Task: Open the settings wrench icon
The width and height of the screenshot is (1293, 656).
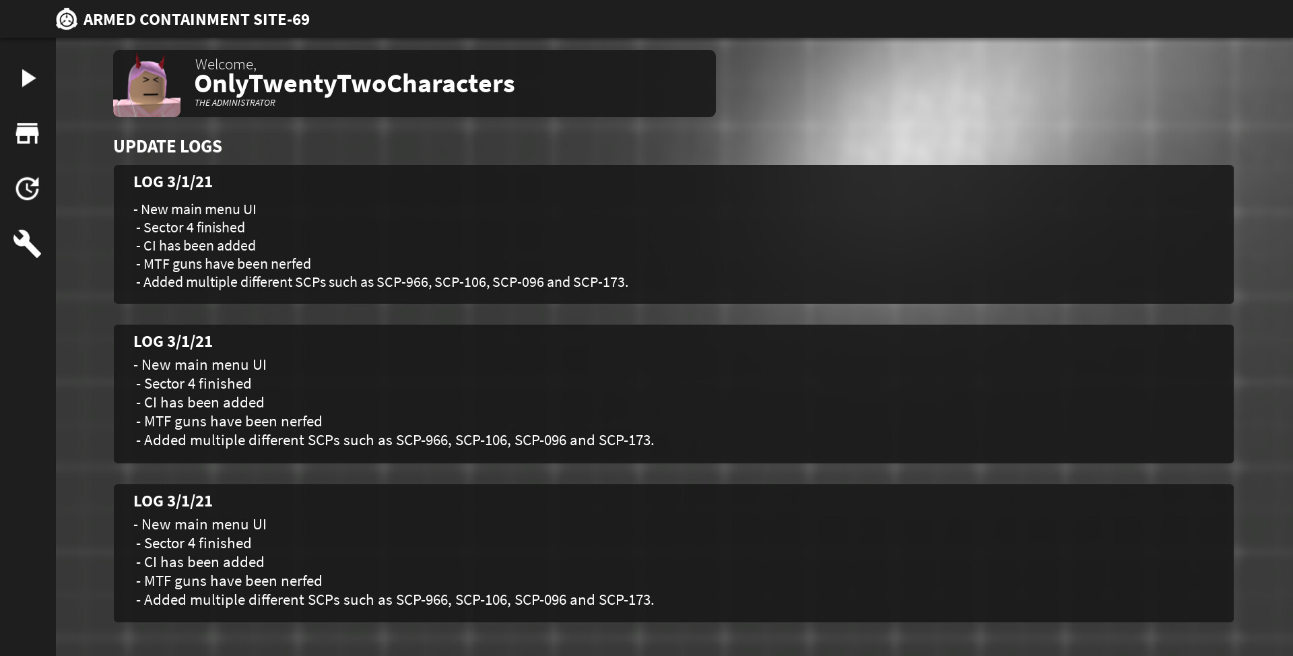Action: coord(27,244)
